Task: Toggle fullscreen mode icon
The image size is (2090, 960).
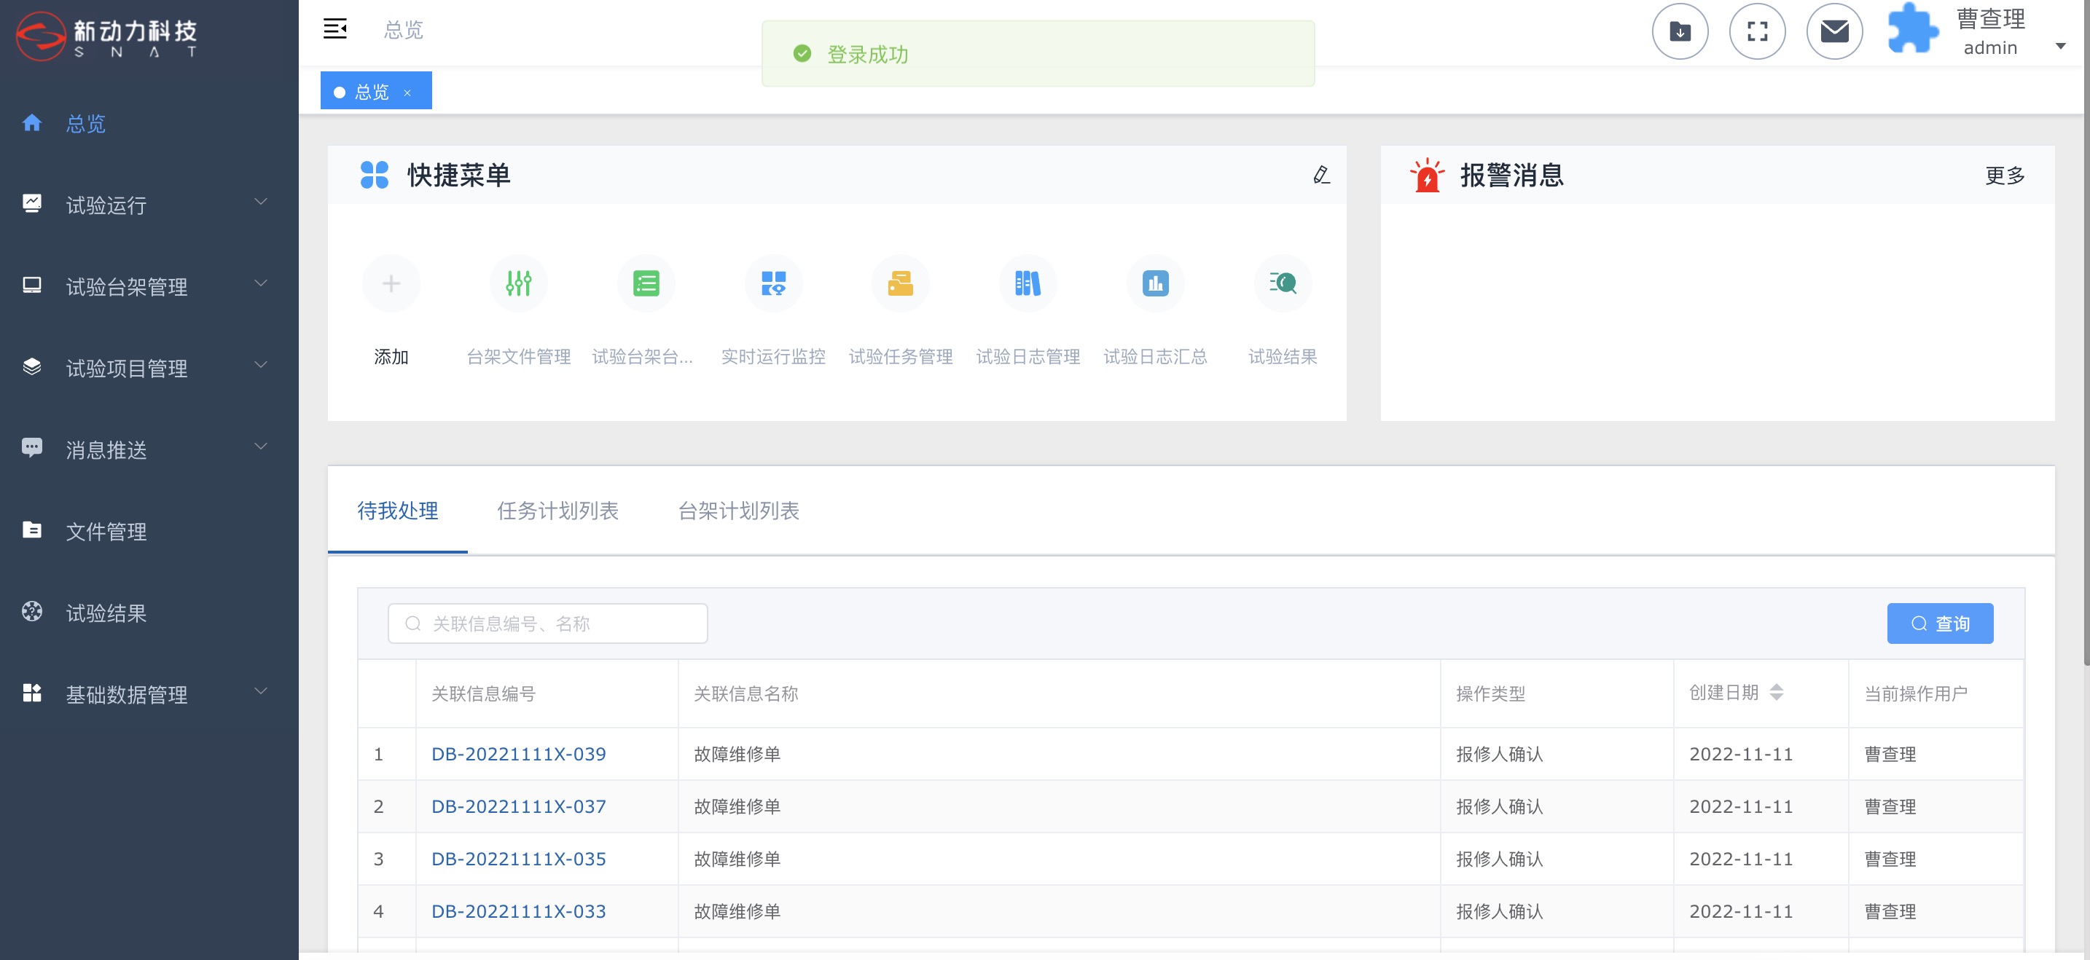Action: click(1756, 31)
